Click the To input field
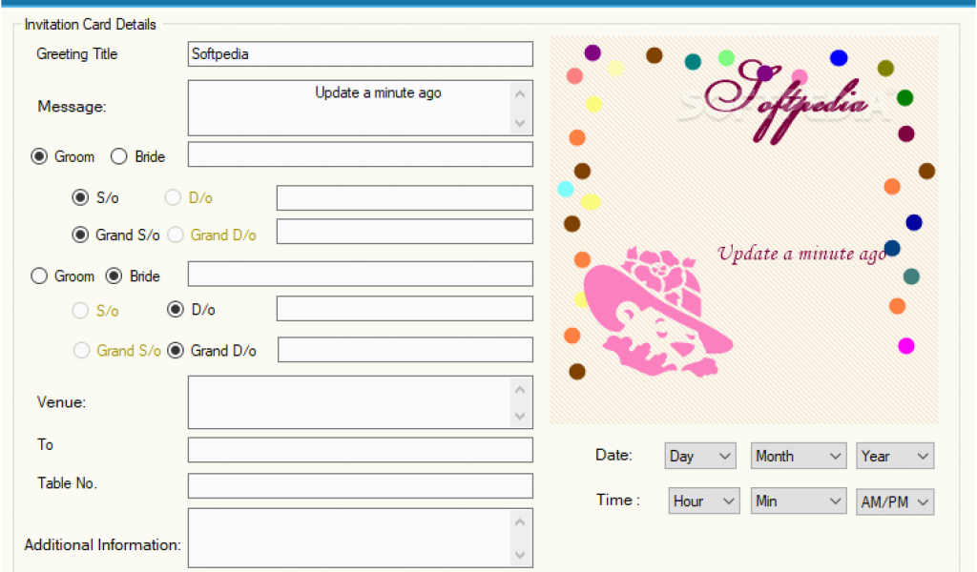 [x=361, y=450]
